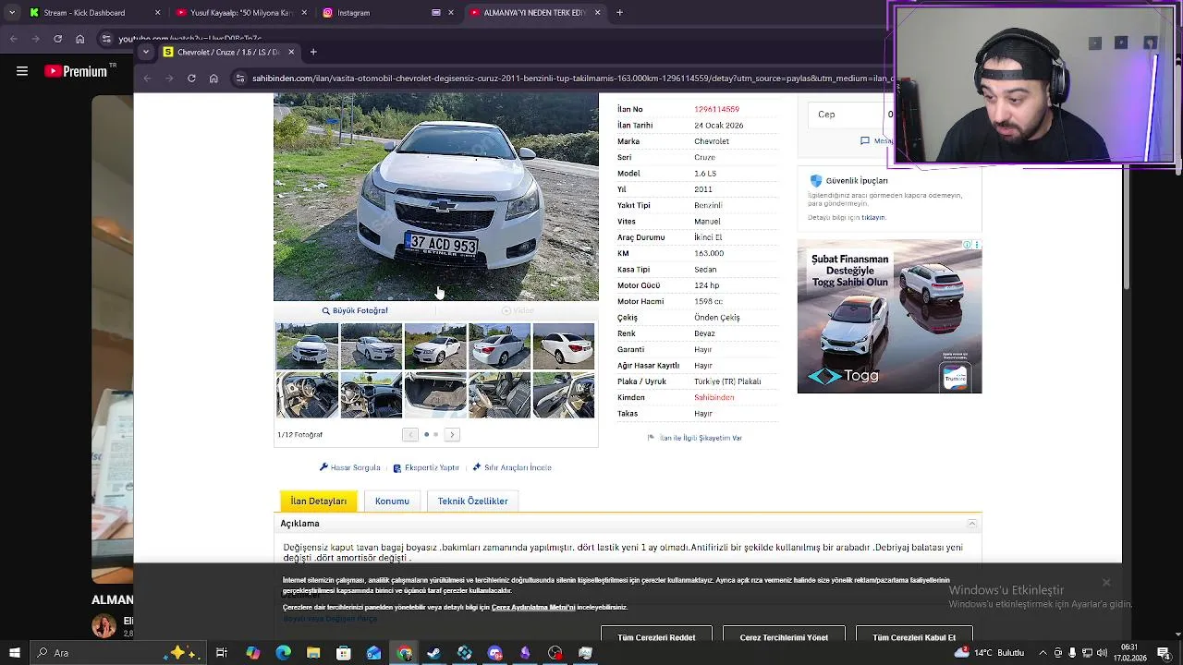
Task: Close the cookie consent banner
Action: point(1105,582)
